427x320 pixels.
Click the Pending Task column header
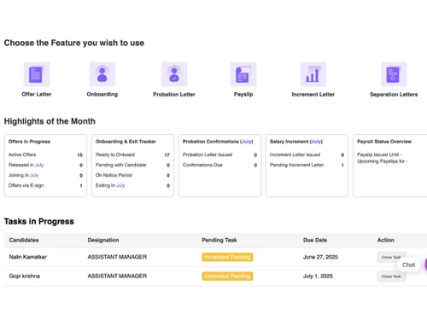(x=219, y=240)
